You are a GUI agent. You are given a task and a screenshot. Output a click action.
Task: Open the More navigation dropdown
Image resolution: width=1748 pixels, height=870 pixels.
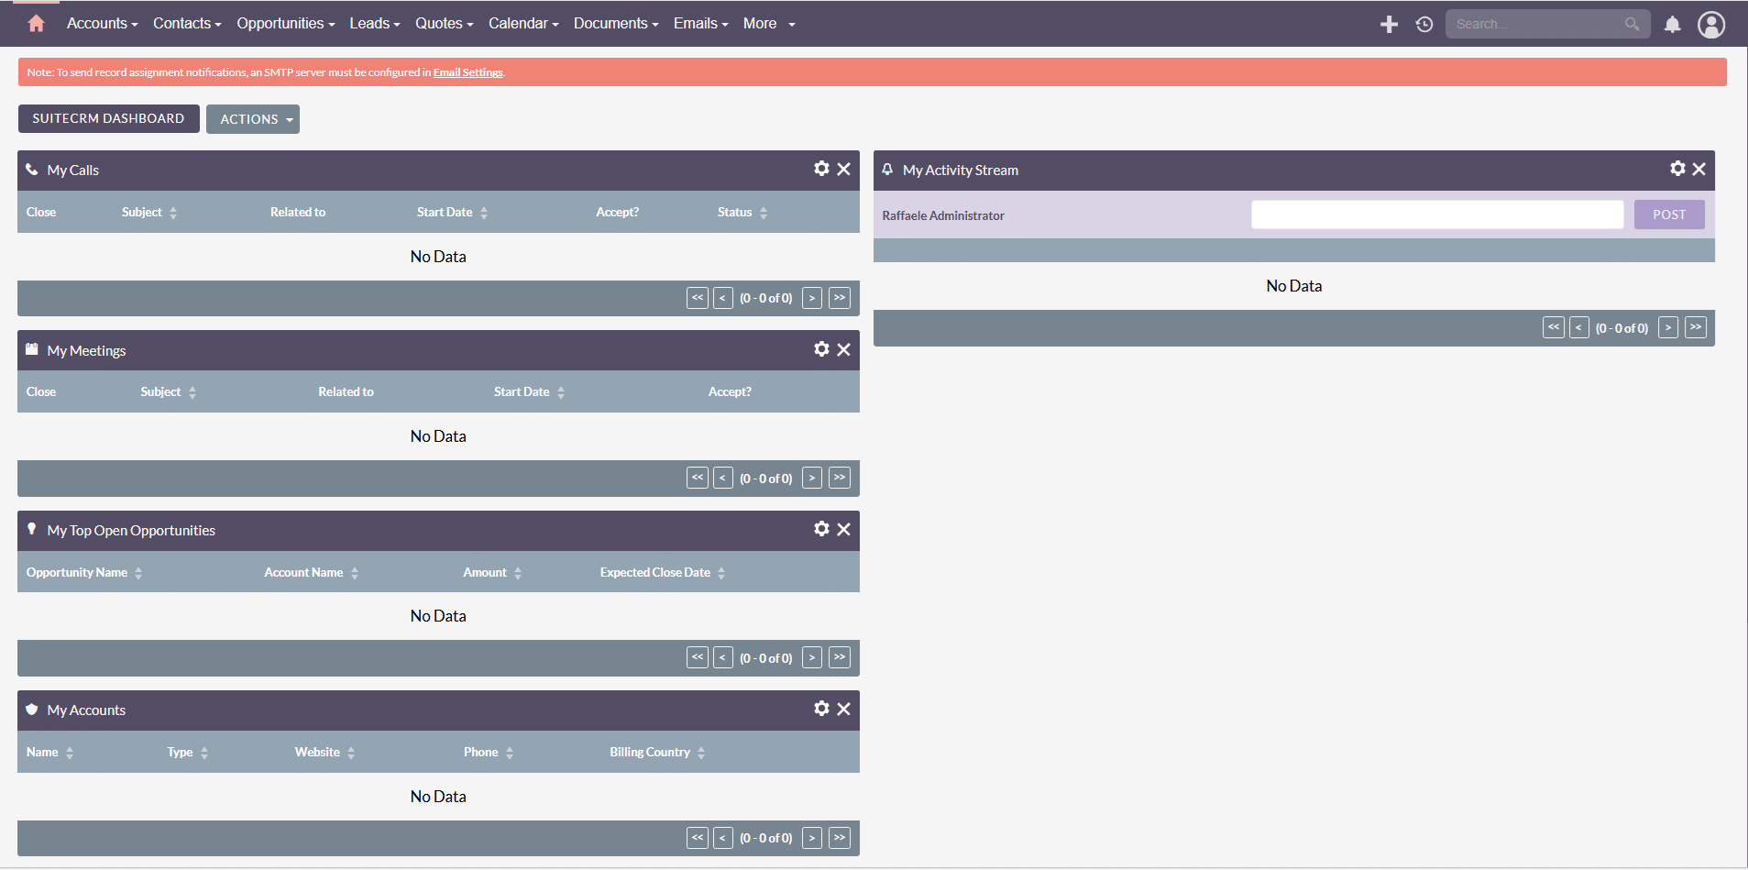point(768,24)
